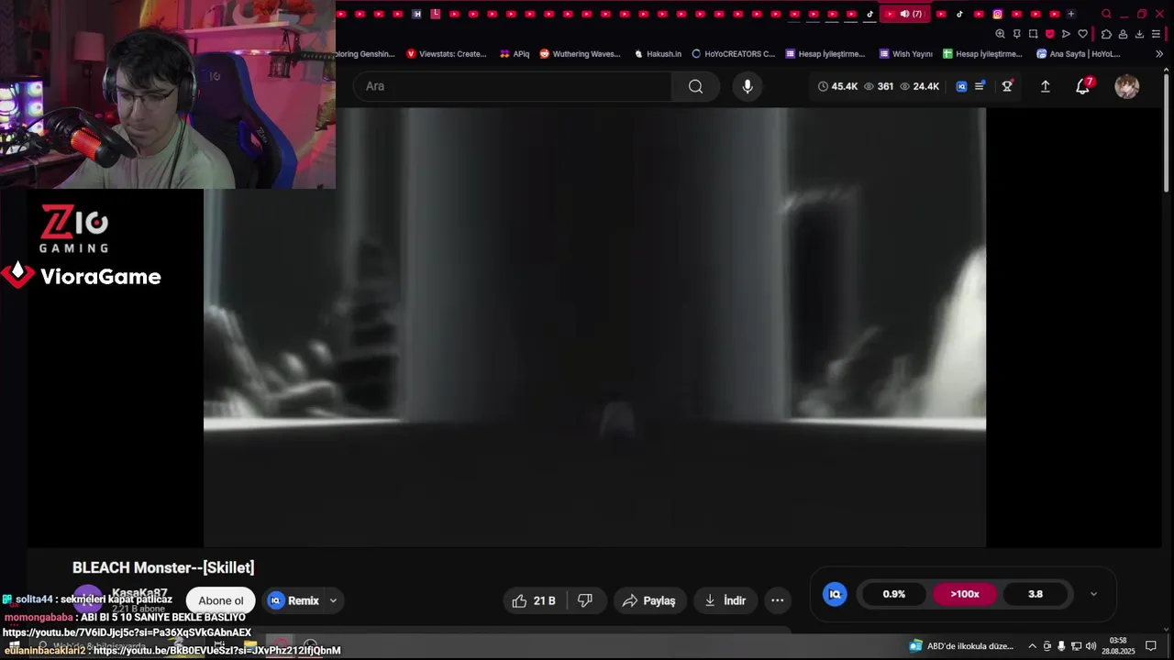
Task: Click the İndir download button
Action: [725, 600]
